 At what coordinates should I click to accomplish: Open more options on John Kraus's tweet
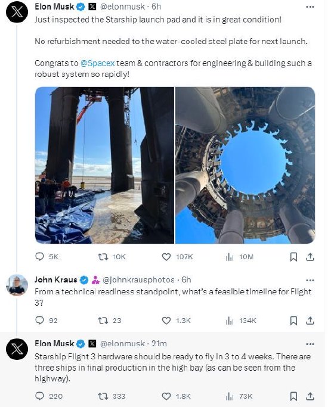pyautogui.click(x=310, y=280)
